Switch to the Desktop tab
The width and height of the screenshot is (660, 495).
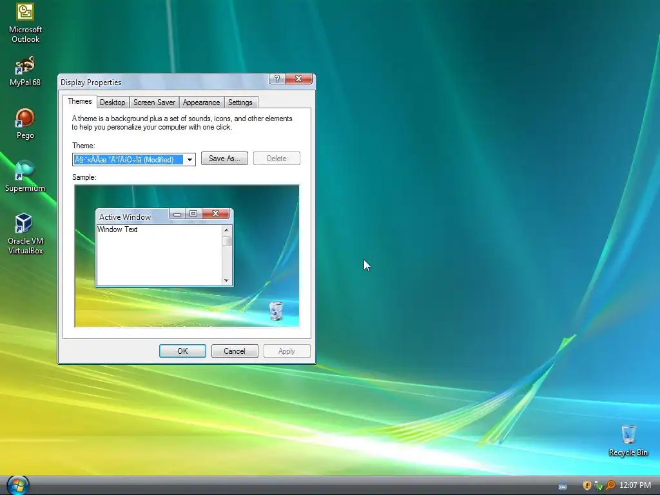(x=112, y=102)
